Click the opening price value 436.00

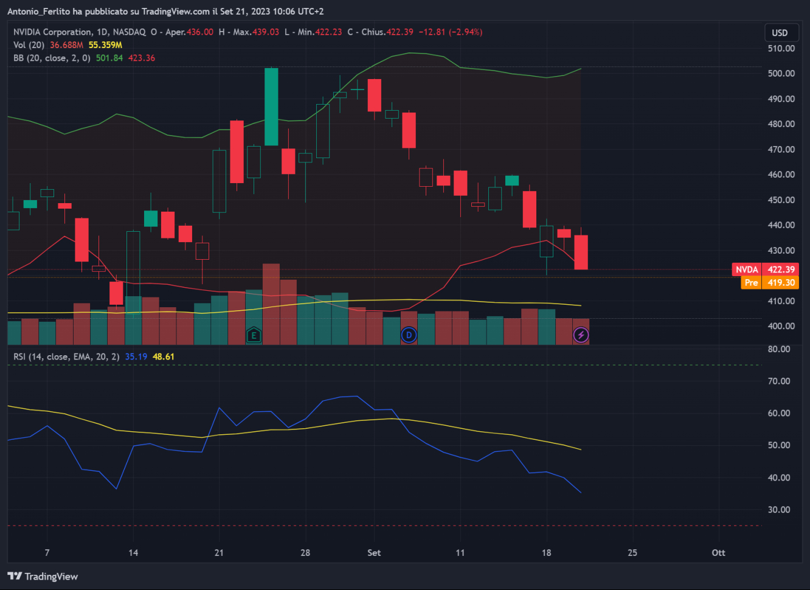(x=200, y=32)
